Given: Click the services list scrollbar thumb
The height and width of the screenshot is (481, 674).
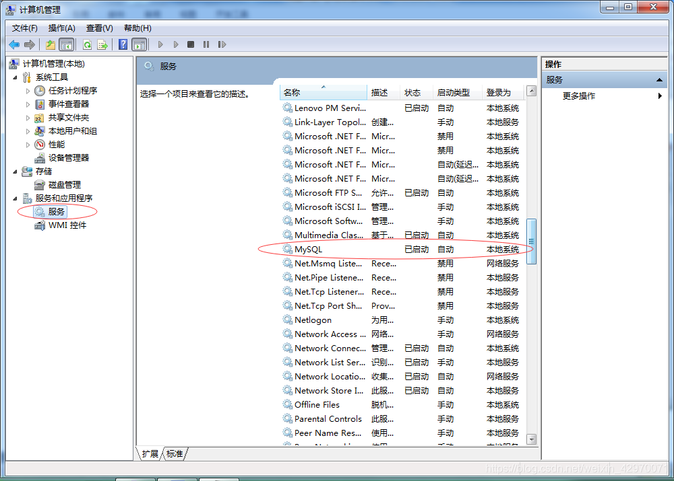Looking at the screenshot, I should click(x=531, y=241).
